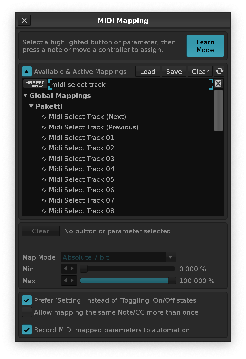This screenshot has width=246, height=359.
Task: Toggle the Mapped Only filter
Action: 35,84
